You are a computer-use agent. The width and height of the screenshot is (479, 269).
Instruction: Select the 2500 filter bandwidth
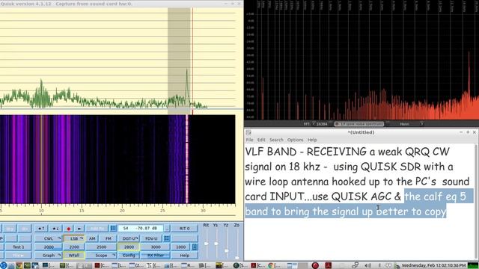click(102, 247)
